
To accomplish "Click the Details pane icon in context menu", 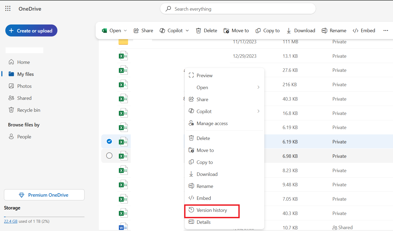I will 191,222.
